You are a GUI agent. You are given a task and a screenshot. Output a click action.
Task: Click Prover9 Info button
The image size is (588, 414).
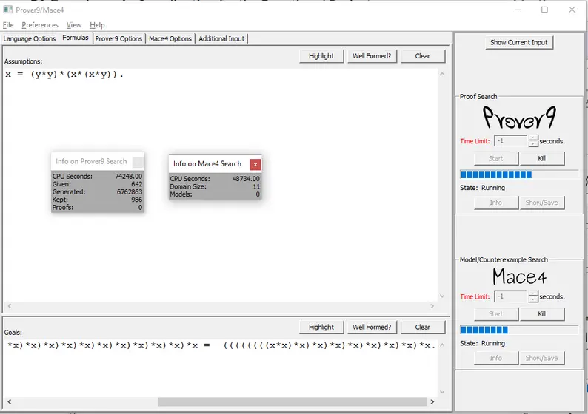[x=495, y=203]
